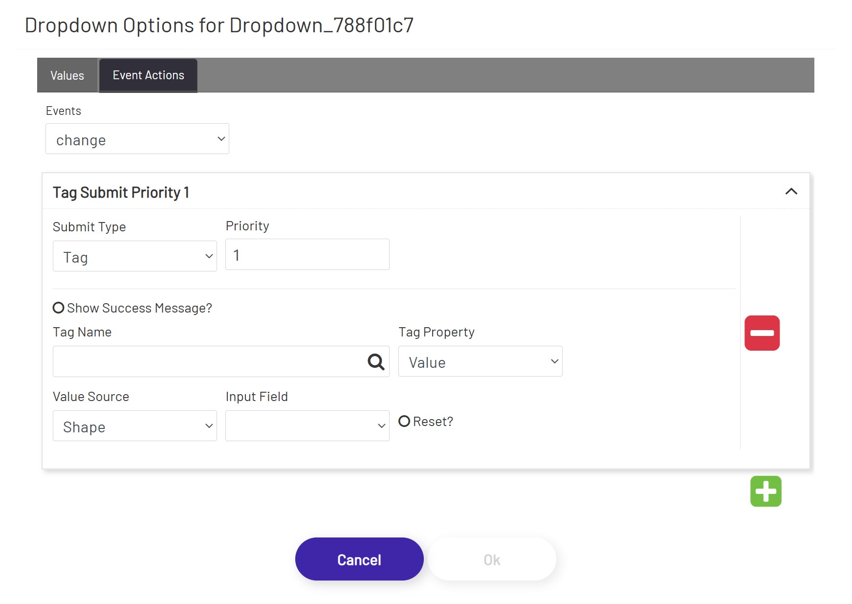Open the Events dropdown showing change
The image size is (852, 604).
(x=137, y=139)
